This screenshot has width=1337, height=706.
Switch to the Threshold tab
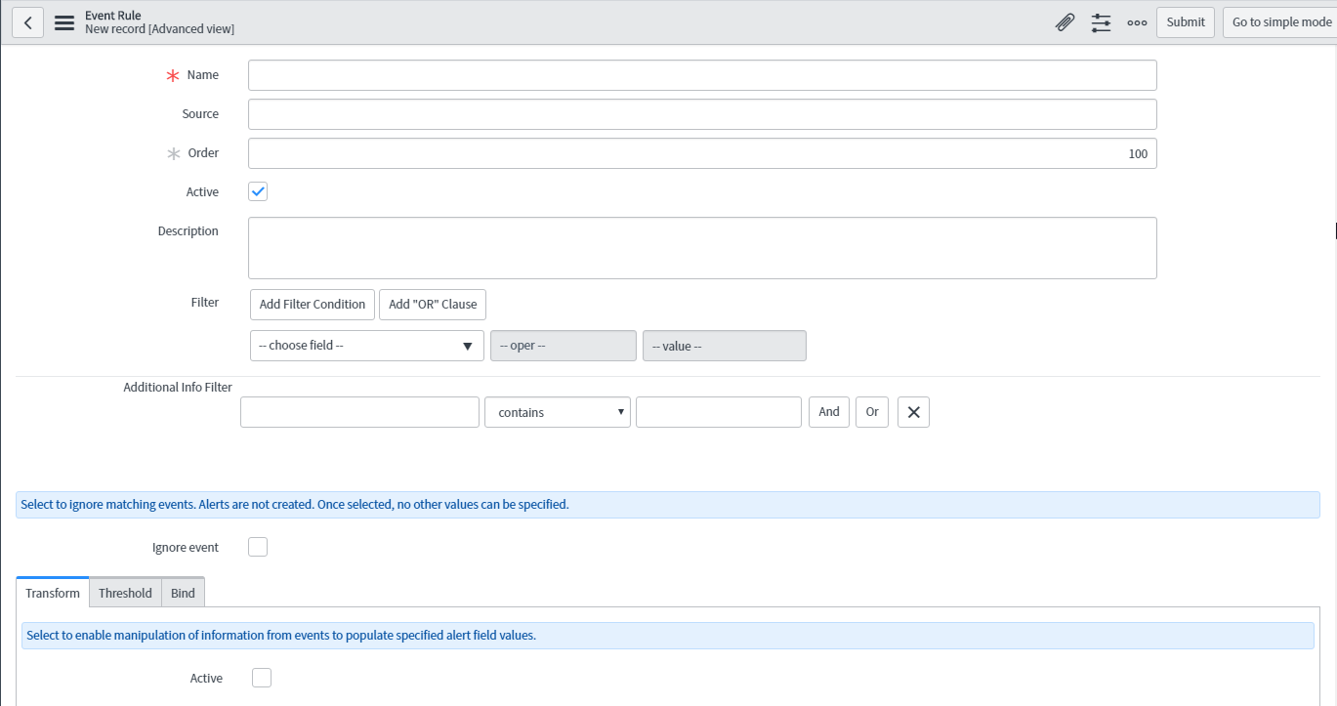pyautogui.click(x=125, y=593)
